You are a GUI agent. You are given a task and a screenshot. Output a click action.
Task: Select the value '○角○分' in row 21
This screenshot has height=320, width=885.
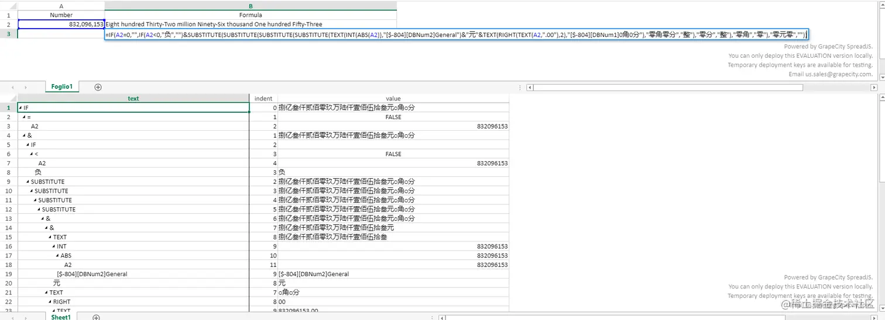393,293
